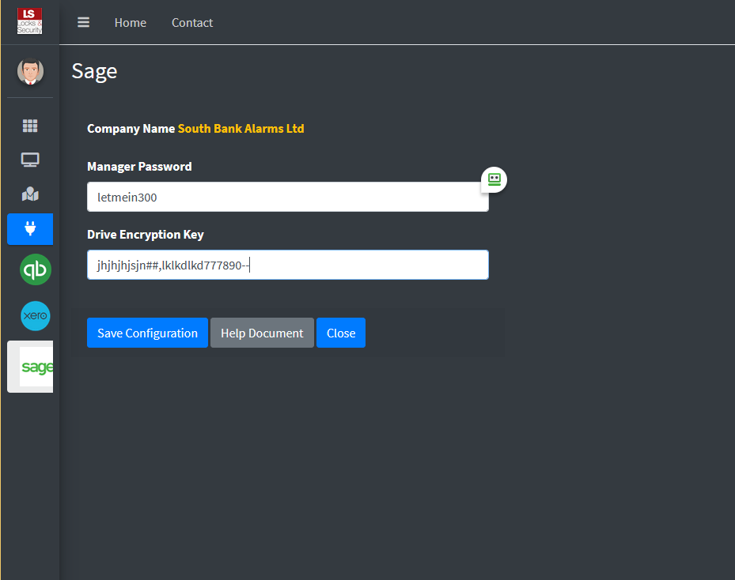Click the South Bank Alarms Ltd company name
This screenshot has height=580, width=735.
[241, 129]
